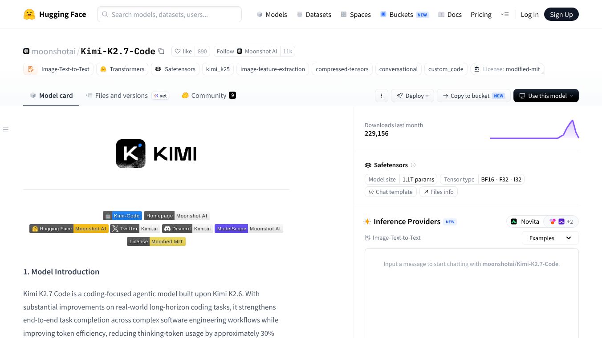Click Copy to bucket button
Viewport: 602px width, 338px height.
coord(473,96)
